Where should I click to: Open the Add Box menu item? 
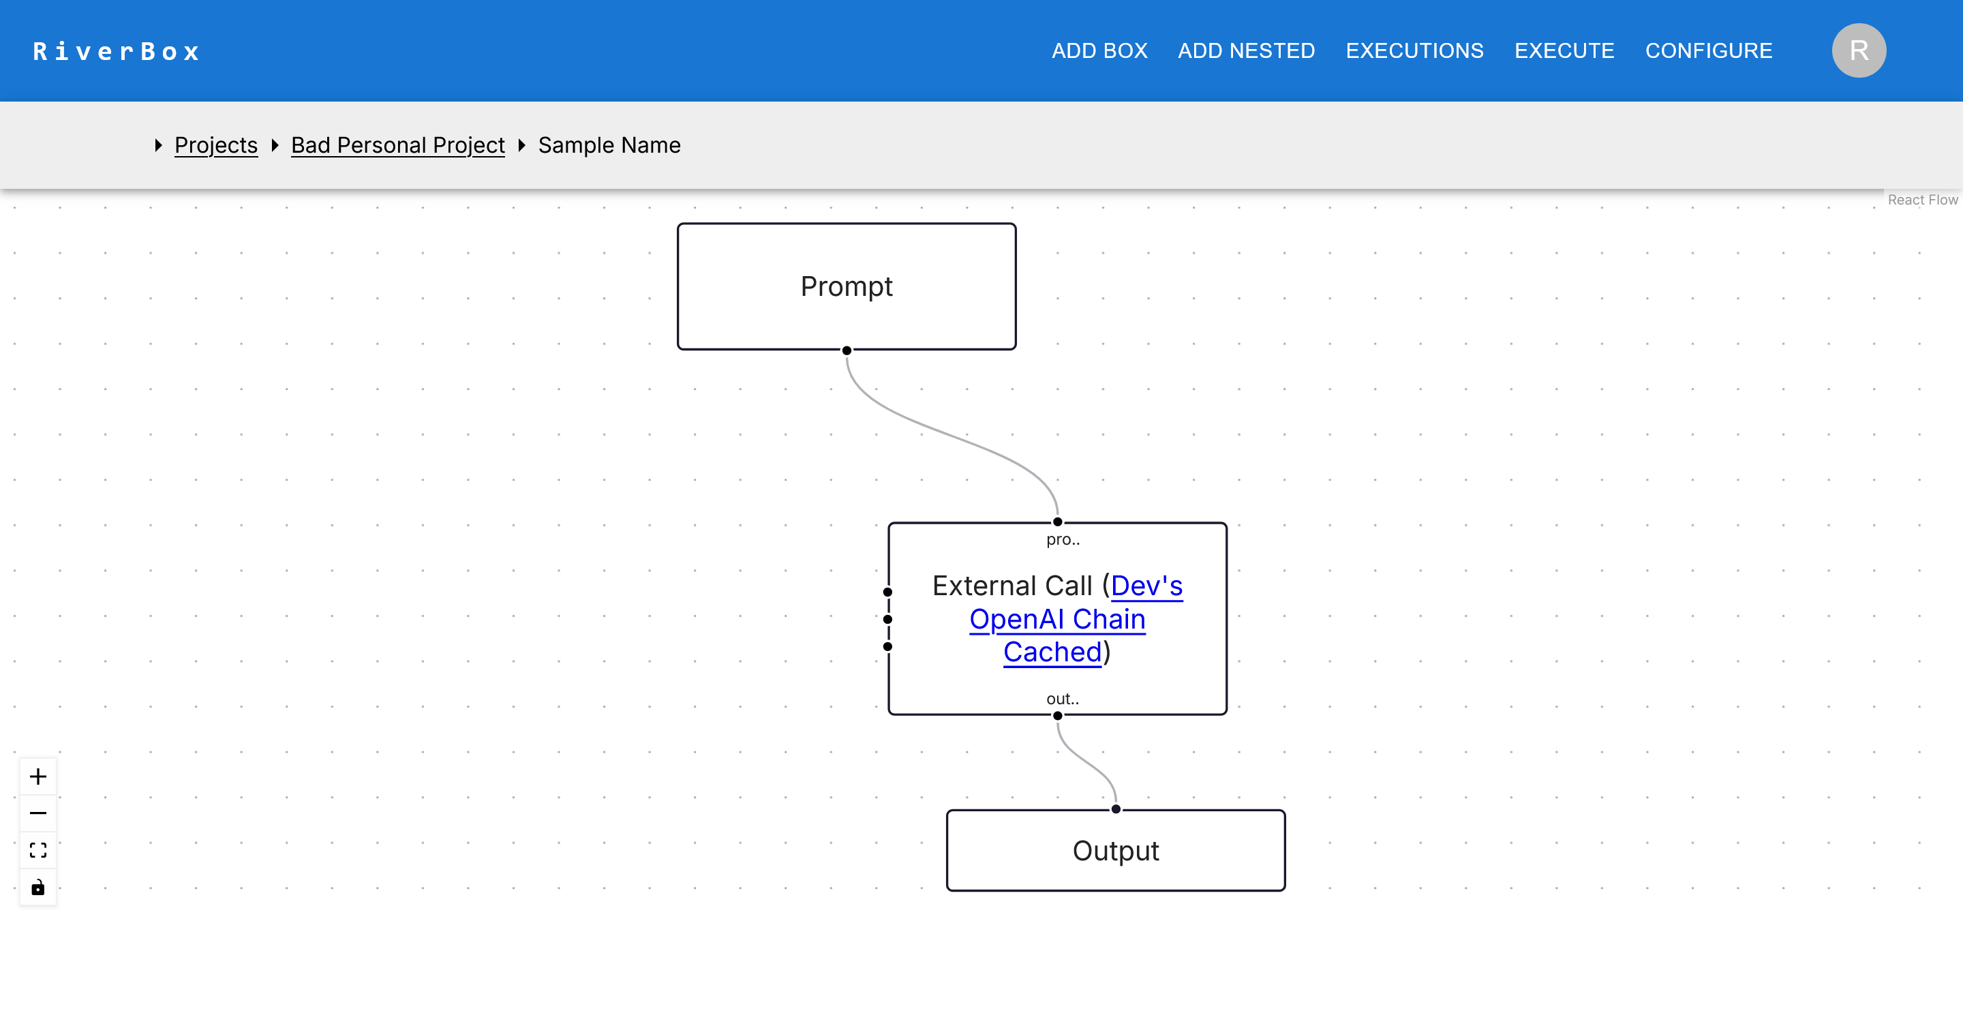click(1099, 50)
